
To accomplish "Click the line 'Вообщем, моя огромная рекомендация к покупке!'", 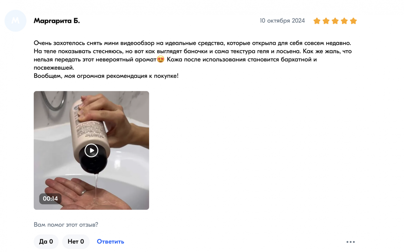I will (106, 76).
